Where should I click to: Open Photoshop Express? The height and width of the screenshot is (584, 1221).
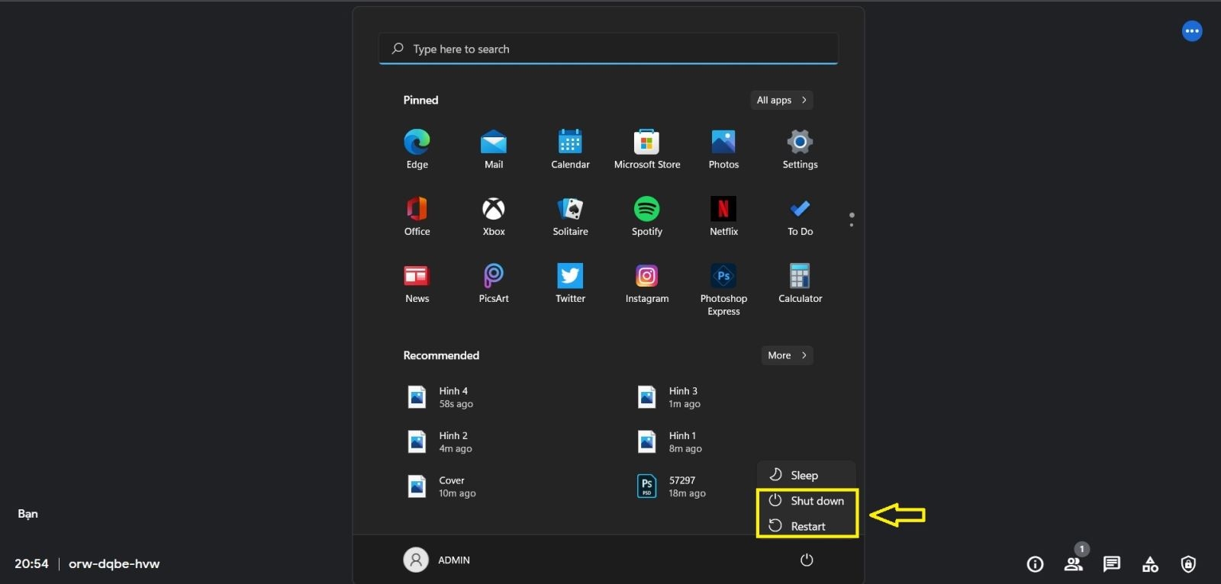[x=723, y=289]
